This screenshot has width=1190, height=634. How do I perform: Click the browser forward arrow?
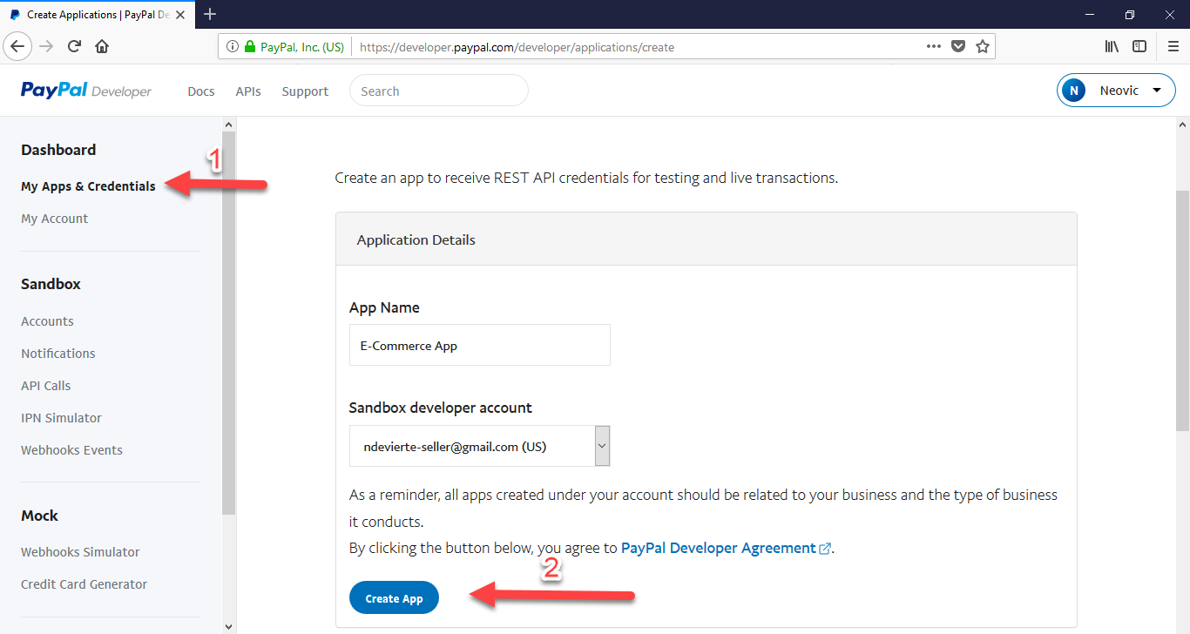point(46,46)
